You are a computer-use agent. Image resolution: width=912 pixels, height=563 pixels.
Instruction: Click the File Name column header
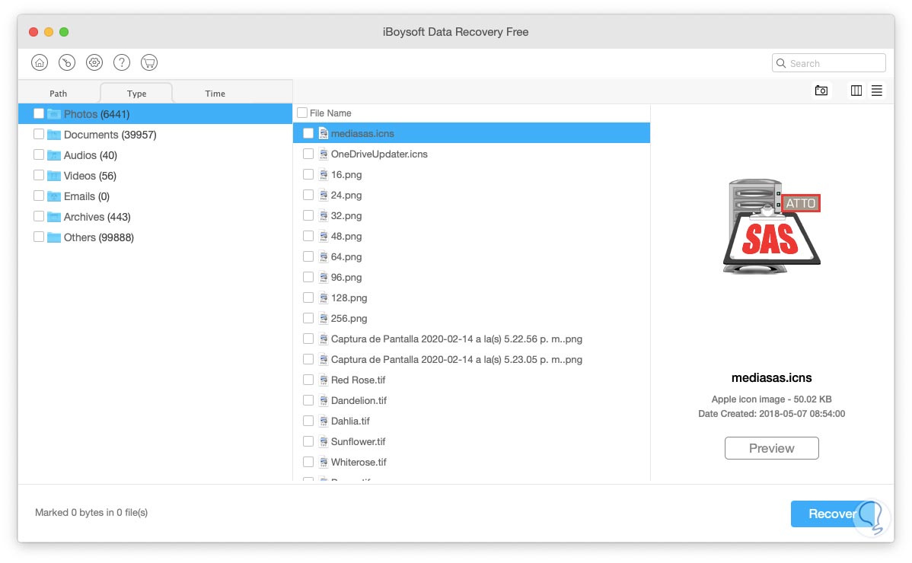(330, 113)
